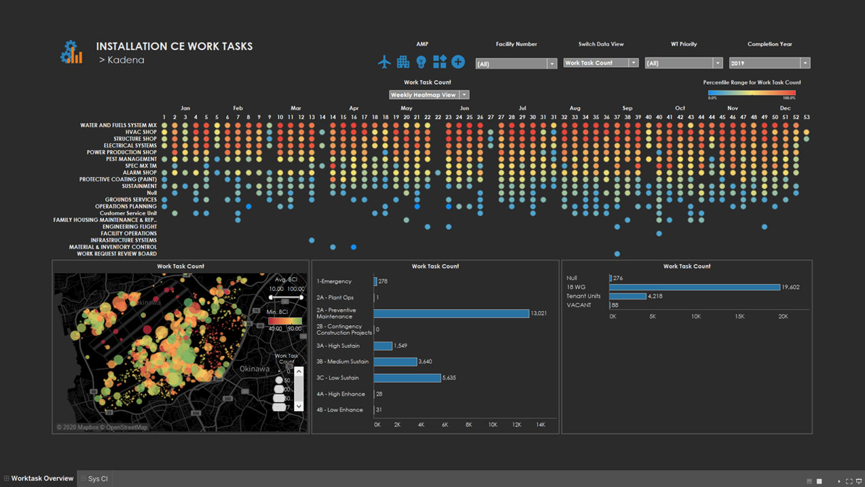The width and height of the screenshot is (865, 487).
Task: Open presentation mode via the bottom-right icon
Action: [x=859, y=481]
